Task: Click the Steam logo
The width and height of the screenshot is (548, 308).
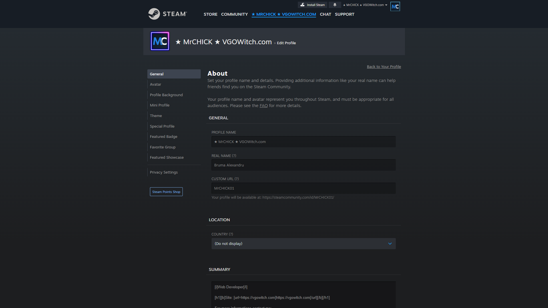Action: pyautogui.click(x=168, y=14)
